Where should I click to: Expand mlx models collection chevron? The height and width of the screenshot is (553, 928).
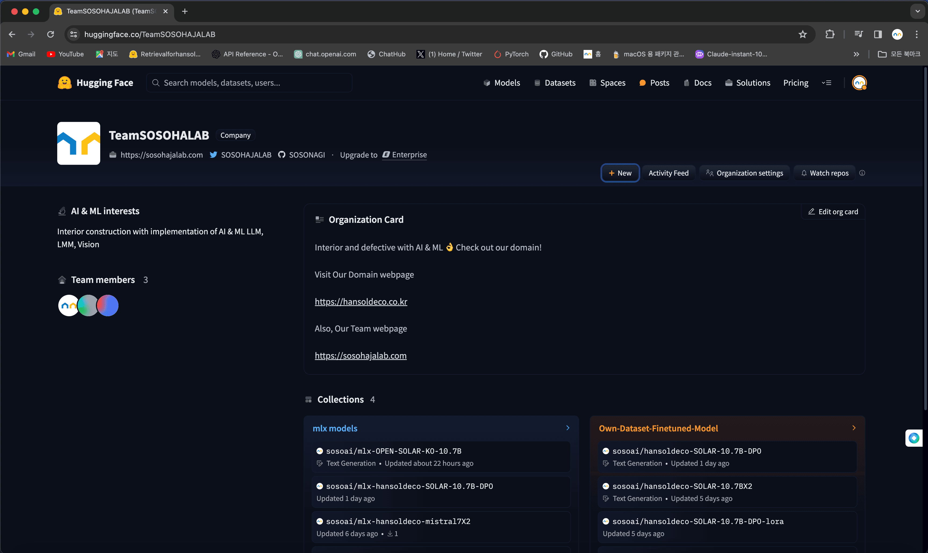pos(568,428)
